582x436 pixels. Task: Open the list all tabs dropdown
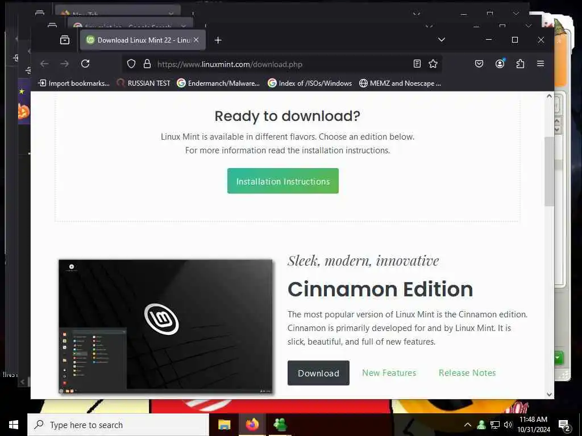click(x=441, y=40)
